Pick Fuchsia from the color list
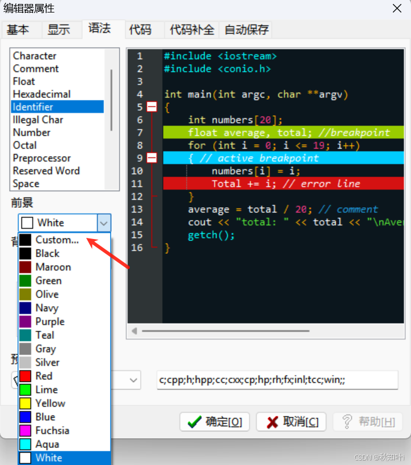The width and height of the screenshot is (411, 465). 65,430
